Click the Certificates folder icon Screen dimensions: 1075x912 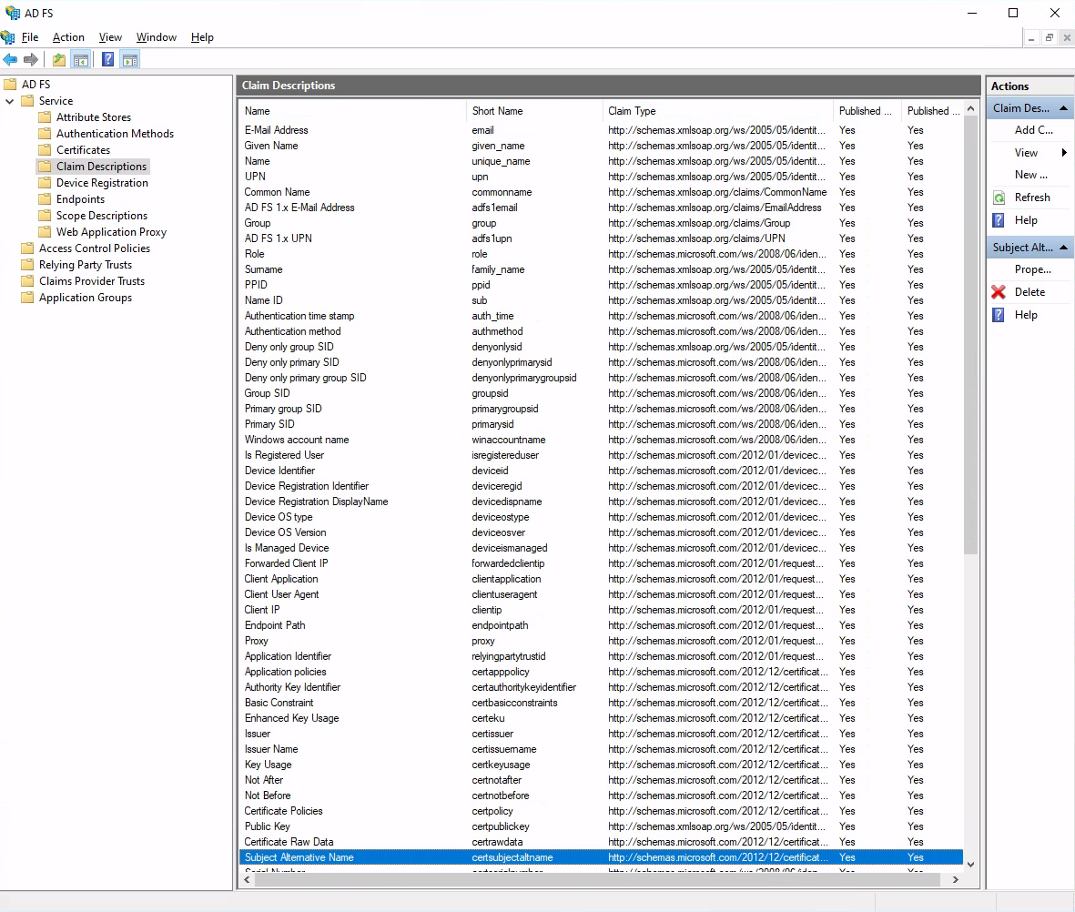(x=45, y=150)
